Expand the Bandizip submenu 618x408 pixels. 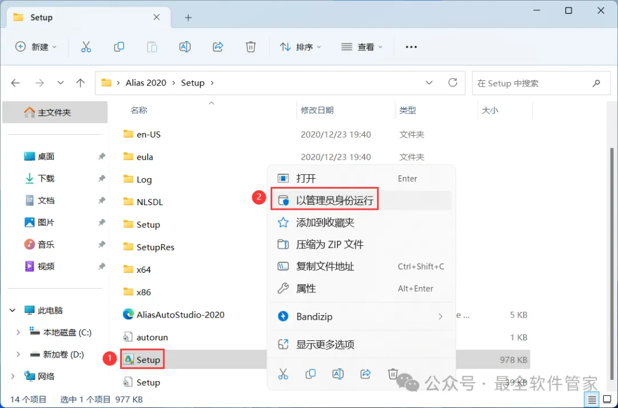440,316
